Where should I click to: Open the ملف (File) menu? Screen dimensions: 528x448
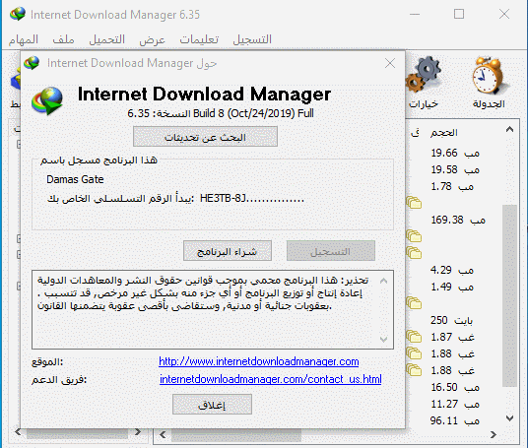[x=63, y=39]
